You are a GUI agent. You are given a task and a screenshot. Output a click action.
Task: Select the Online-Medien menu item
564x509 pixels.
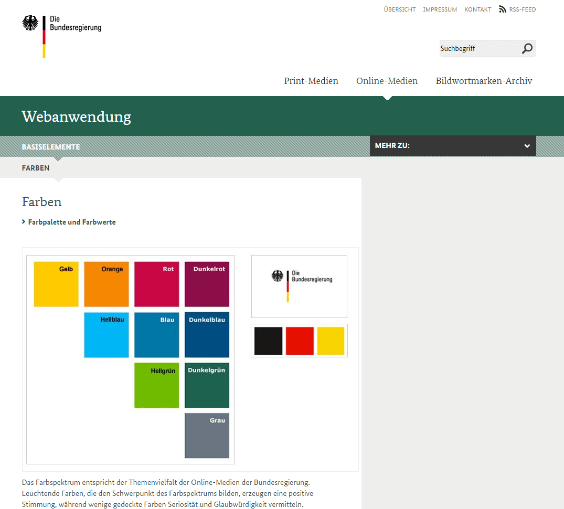coord(387,81)
